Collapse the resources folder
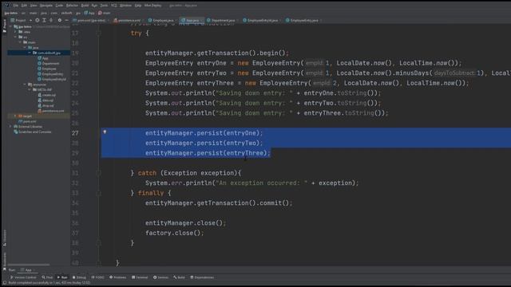 [25, 85]
